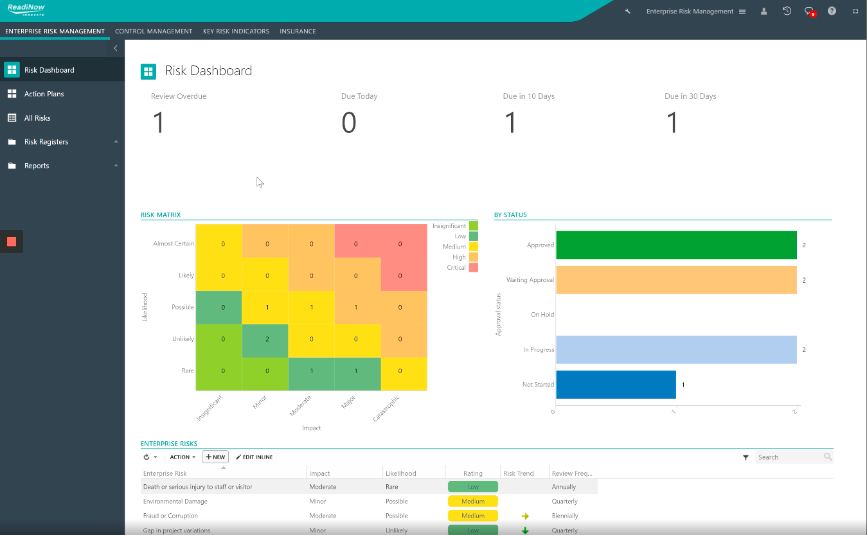Click the NEW button
Viewport: 867px width, 535px height.
(x=215, y=457)
